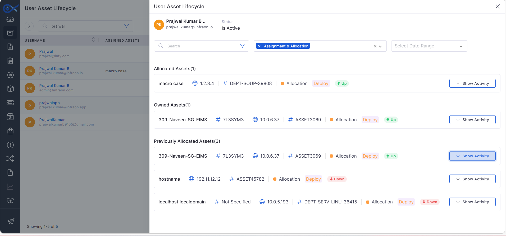The width and height of the screenshot is (506, 236).
Task: Select user PrajwalKumar in the list
Action: coord(52,120)
